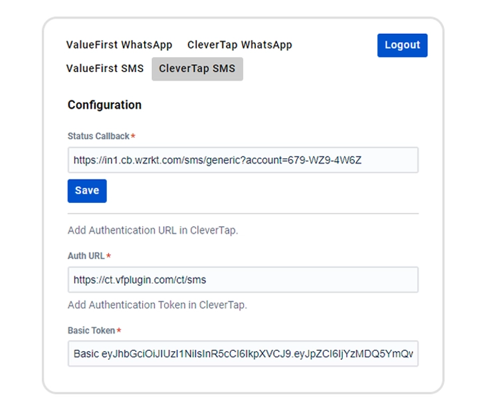The width and height of the screenshot is (485, 410).
Task: Log out using the Logout button
Action: pyautogui.click(x=402, y=45)
